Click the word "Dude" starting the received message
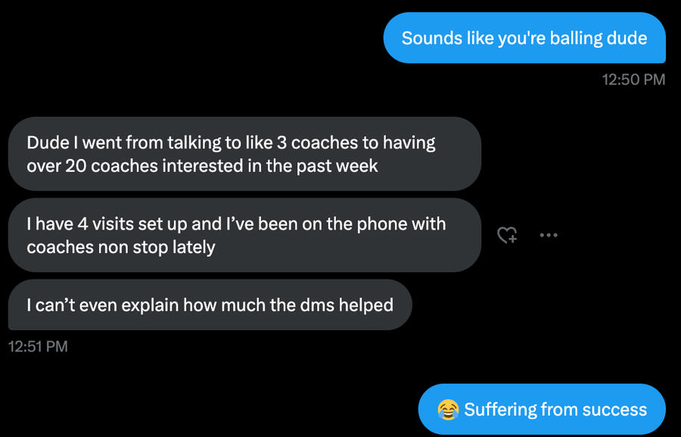This screenshot has height=437, width=681. [x=48, y=142]
